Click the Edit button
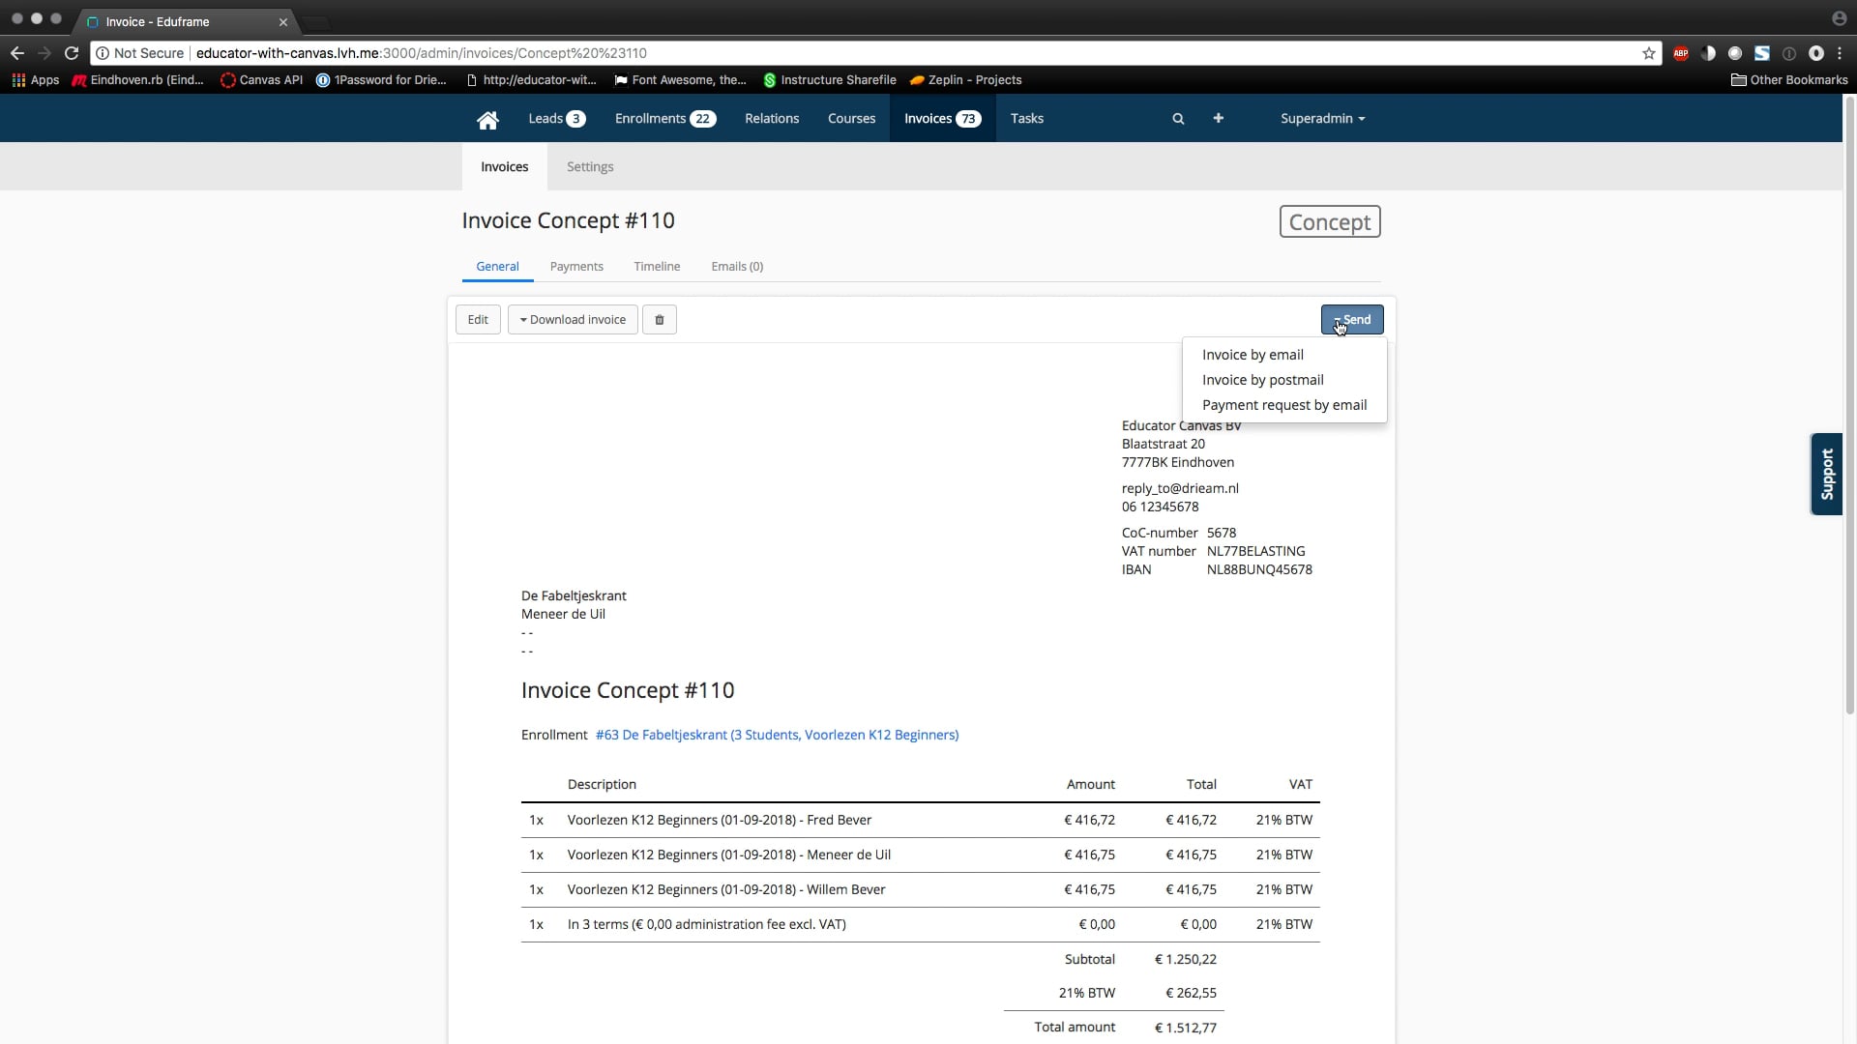 478,319
